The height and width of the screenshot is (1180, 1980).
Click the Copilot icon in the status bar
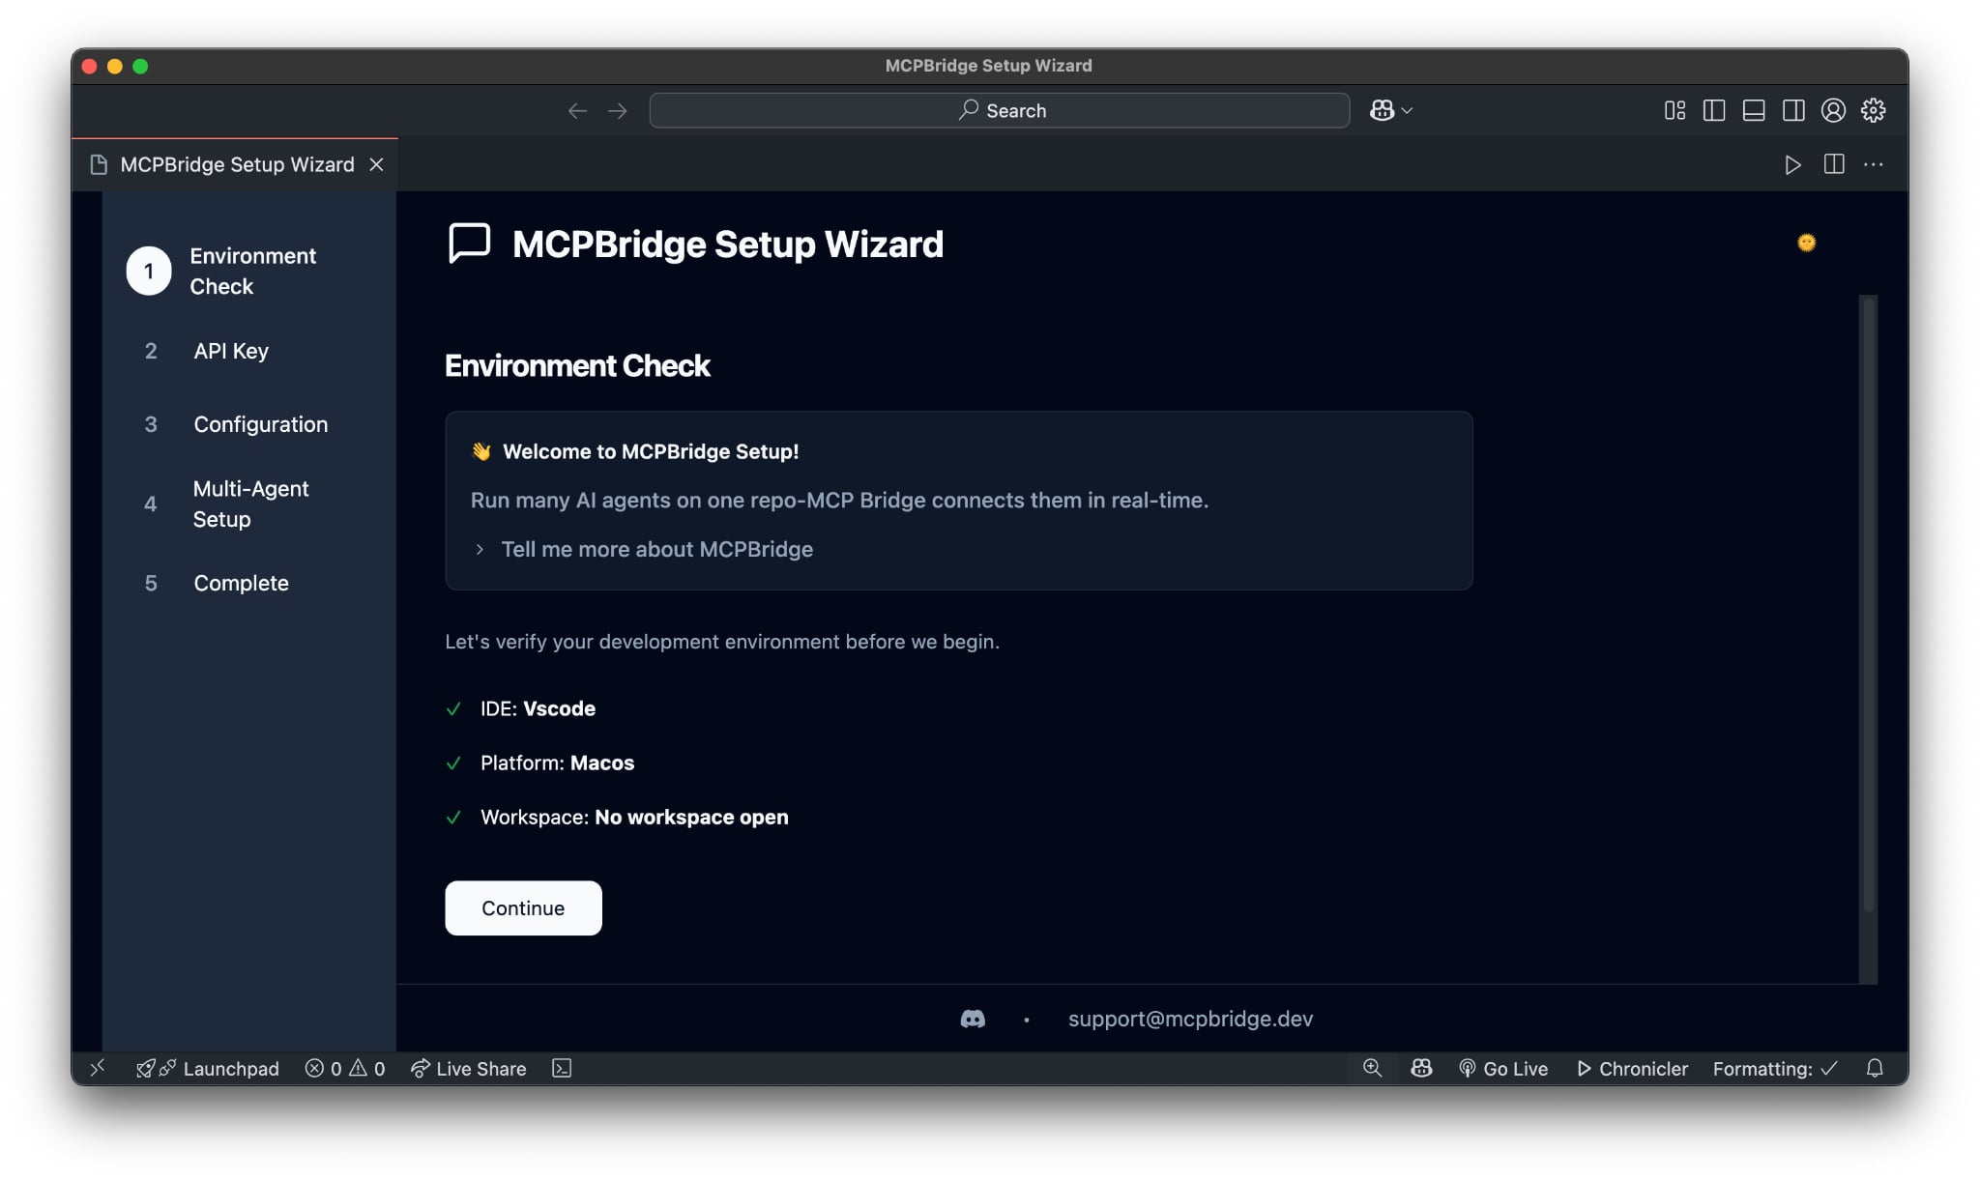(x=1421, y=1068)
